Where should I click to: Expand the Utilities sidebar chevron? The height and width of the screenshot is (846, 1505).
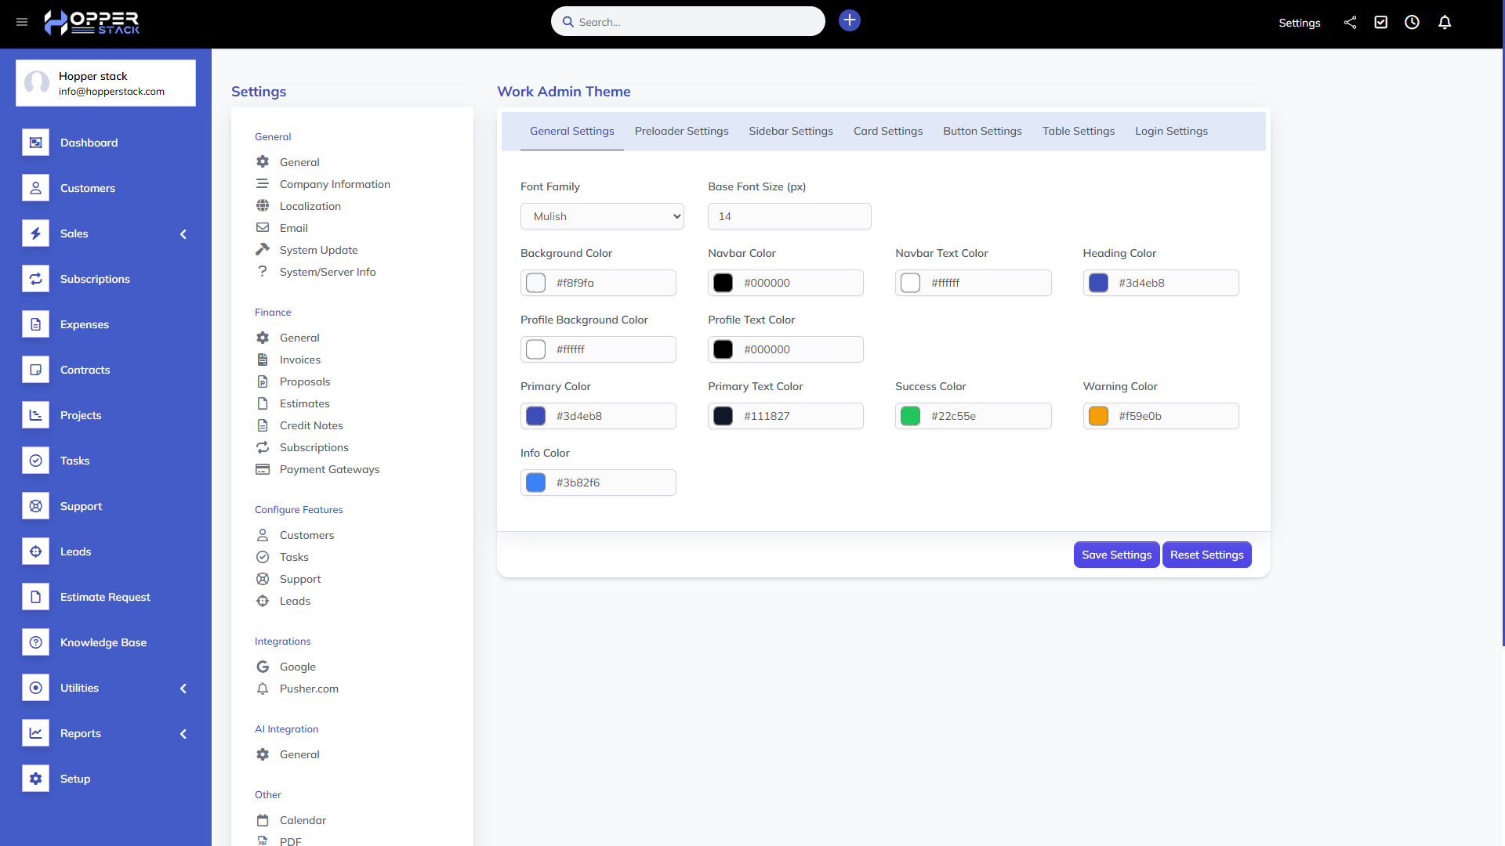point(183,689)
